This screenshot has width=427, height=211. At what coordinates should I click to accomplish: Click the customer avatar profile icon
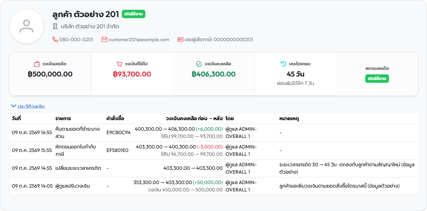[x=27, y=26]
